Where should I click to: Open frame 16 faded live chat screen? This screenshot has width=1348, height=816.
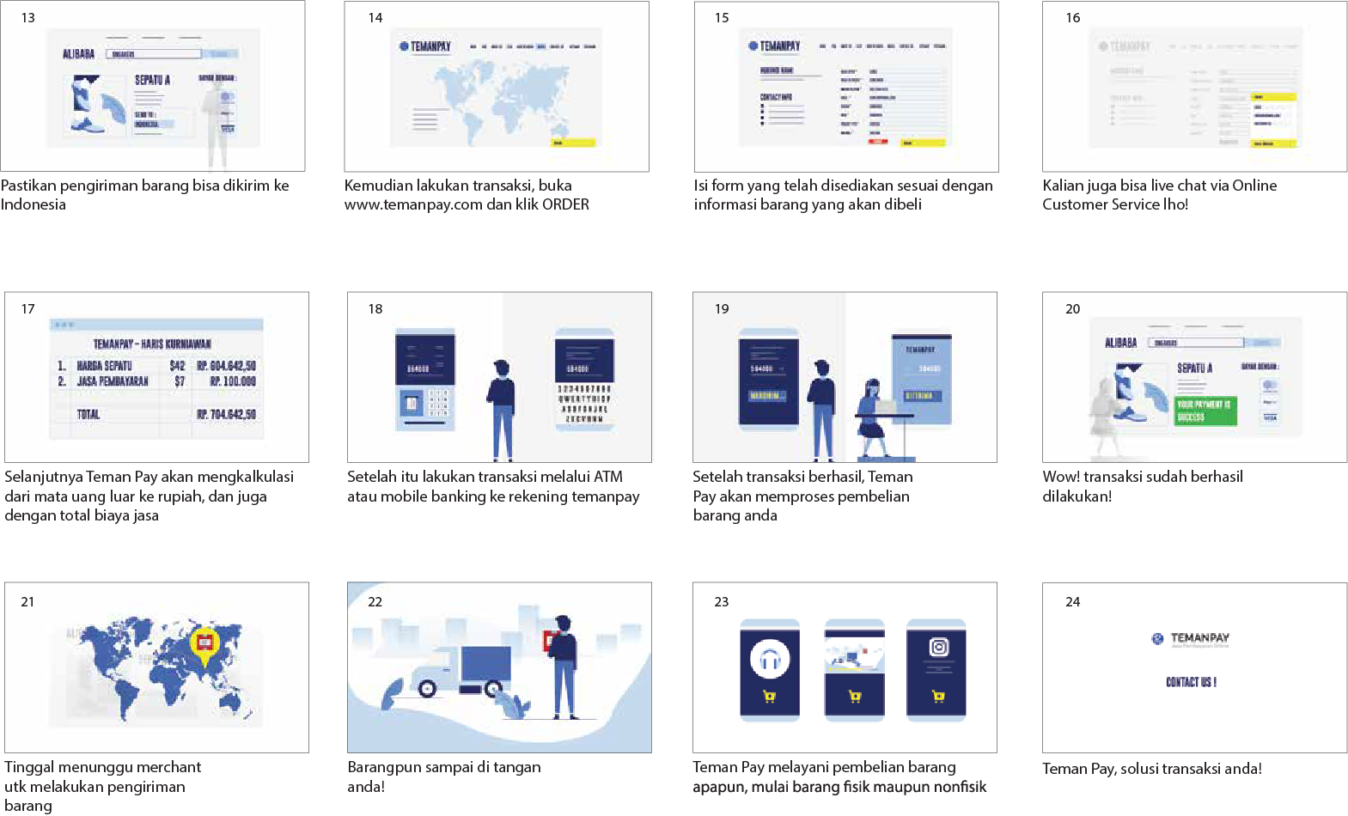coord(1195,86)
